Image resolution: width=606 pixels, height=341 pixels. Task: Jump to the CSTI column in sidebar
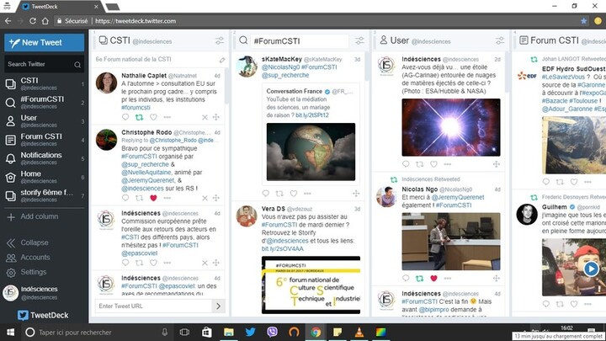coord(44,83)
